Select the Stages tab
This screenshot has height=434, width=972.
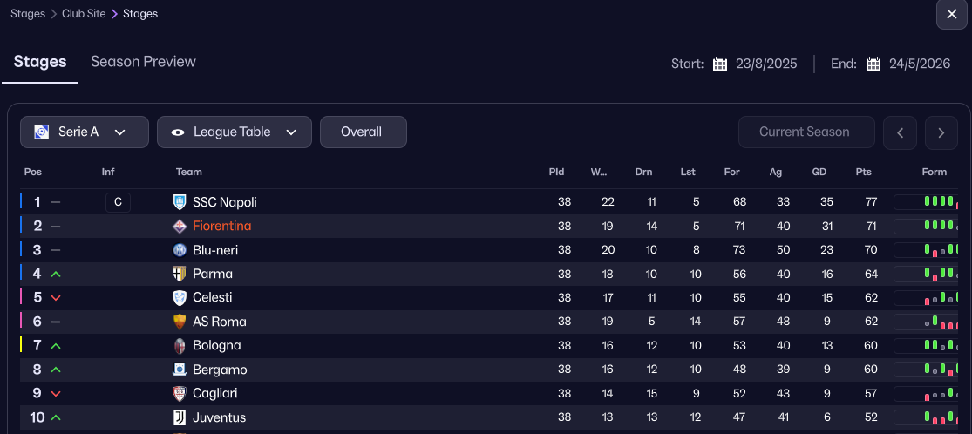[x=40, y=62]
